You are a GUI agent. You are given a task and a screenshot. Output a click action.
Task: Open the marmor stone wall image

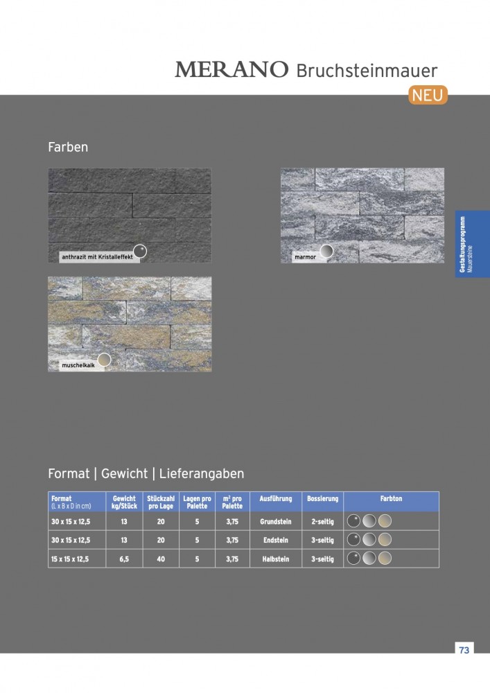coord(362,215)
